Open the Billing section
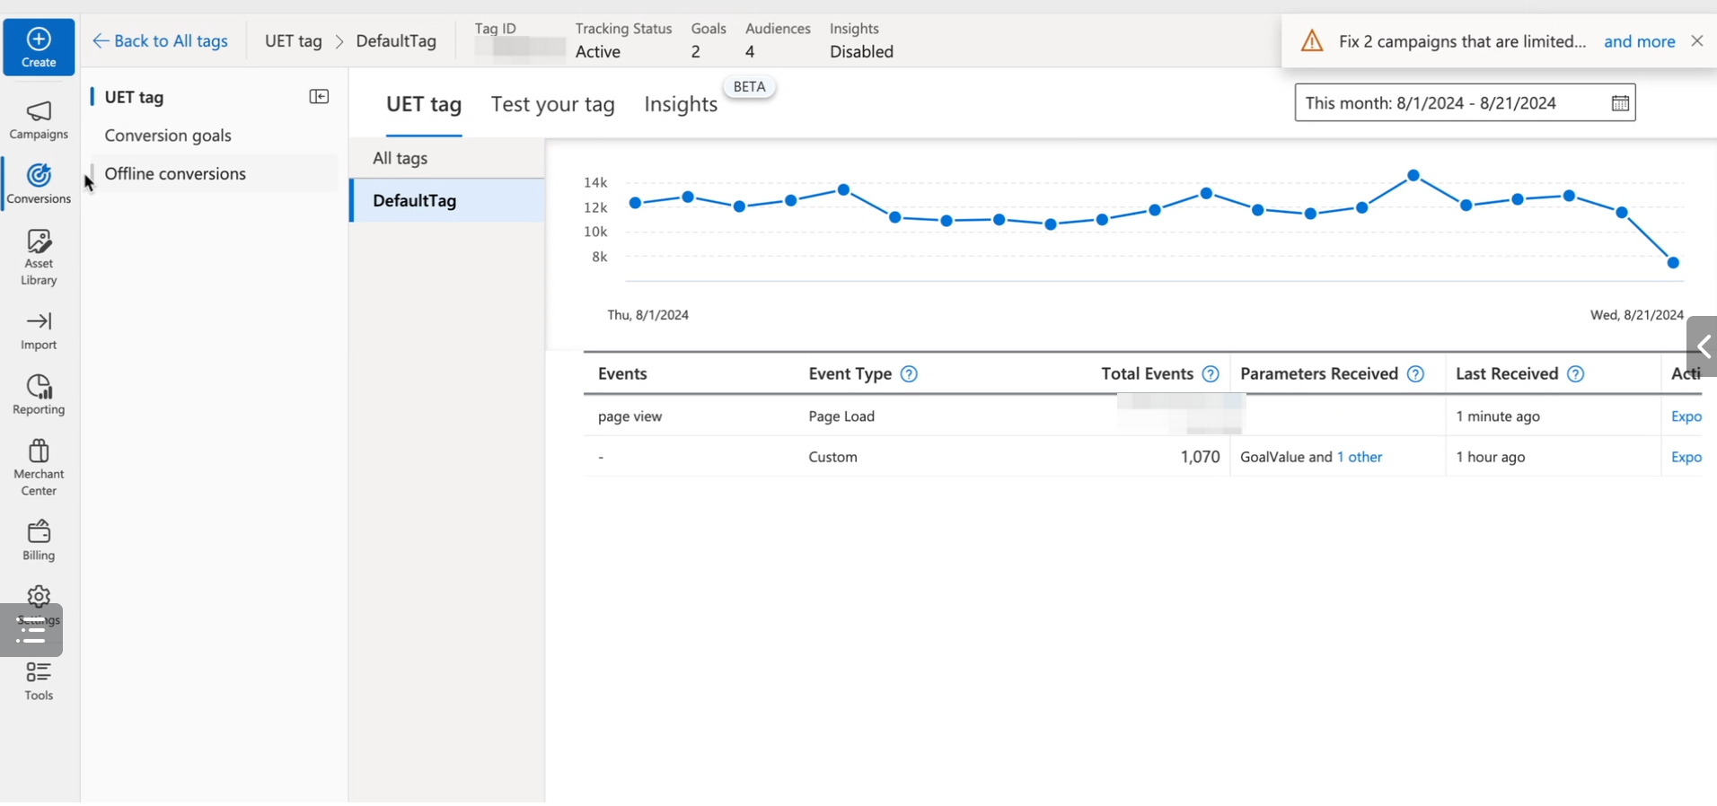 click(x=39, y=540)
